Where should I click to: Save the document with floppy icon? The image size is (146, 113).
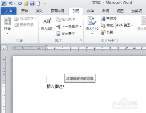(x=32, y=3)
